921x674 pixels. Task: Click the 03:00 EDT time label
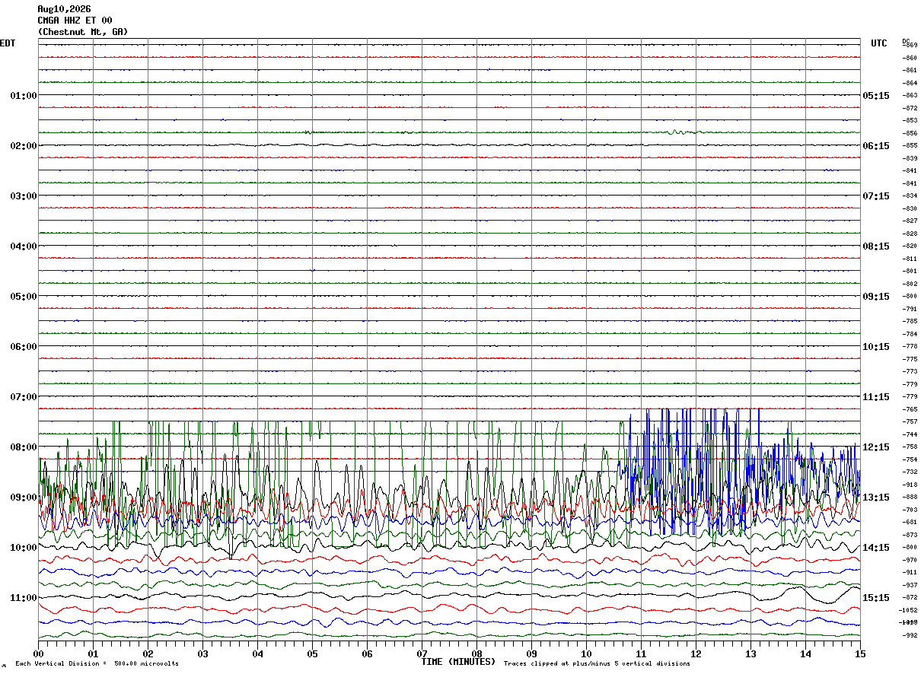pyautogui.click(x=24, y=196)
